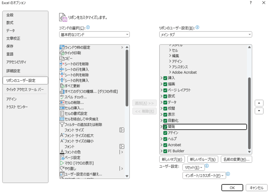Click the Refresh All (すべて更新) icon

click(x=62, y=86)
